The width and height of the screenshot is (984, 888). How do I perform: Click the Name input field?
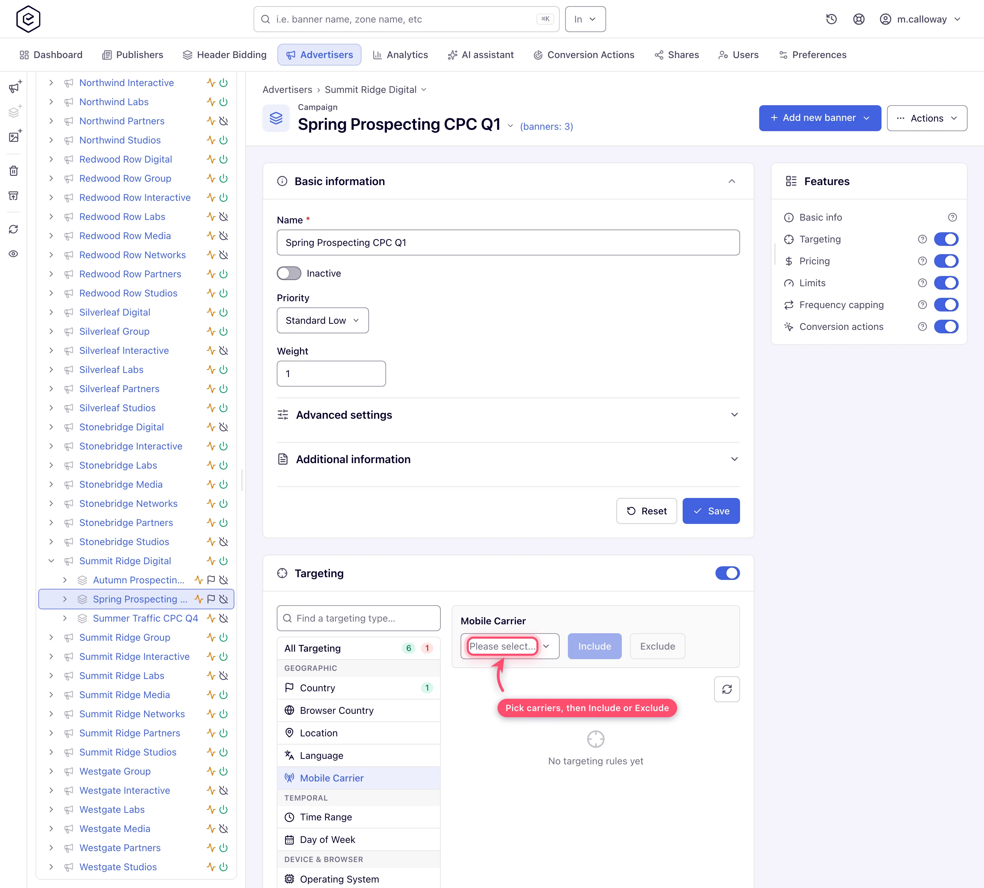(x=508, y=242)
